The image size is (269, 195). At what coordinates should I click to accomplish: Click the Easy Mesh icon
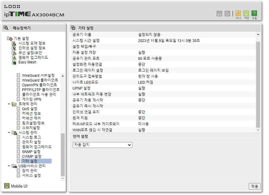click(x=14, y=63)
